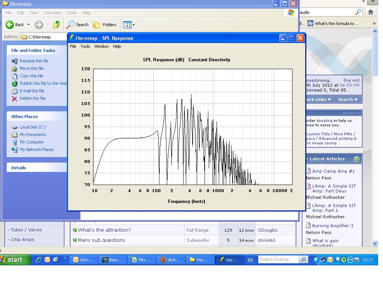Open the Views dropdown arrow
Viewport: 383px width, 287px height.
pos(134,25)
